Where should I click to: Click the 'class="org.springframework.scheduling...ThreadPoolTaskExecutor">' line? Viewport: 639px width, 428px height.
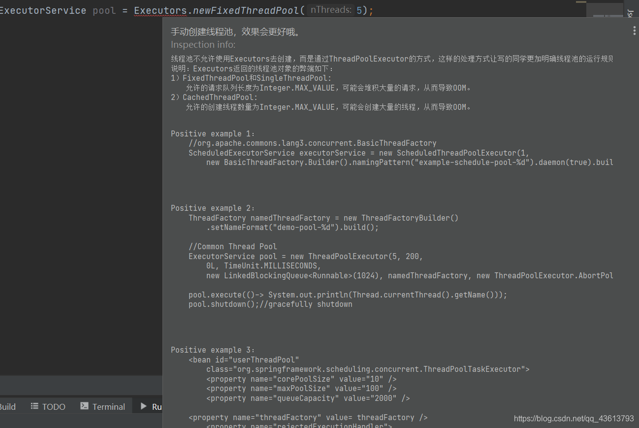pos(368,369)
